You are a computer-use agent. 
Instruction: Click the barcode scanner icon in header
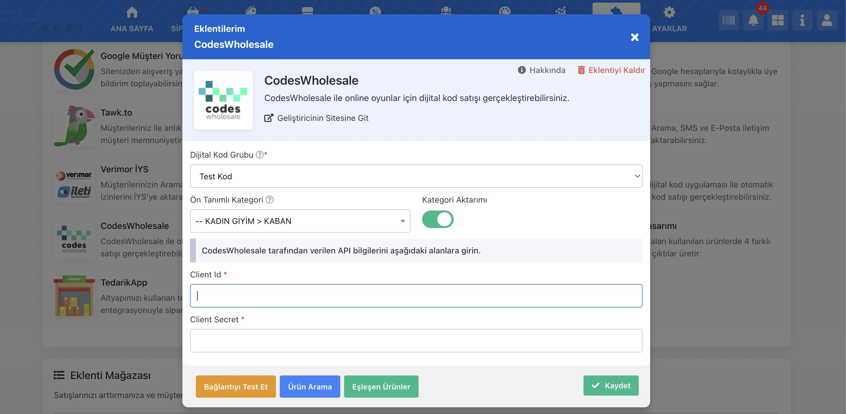(x=728, y=20)
